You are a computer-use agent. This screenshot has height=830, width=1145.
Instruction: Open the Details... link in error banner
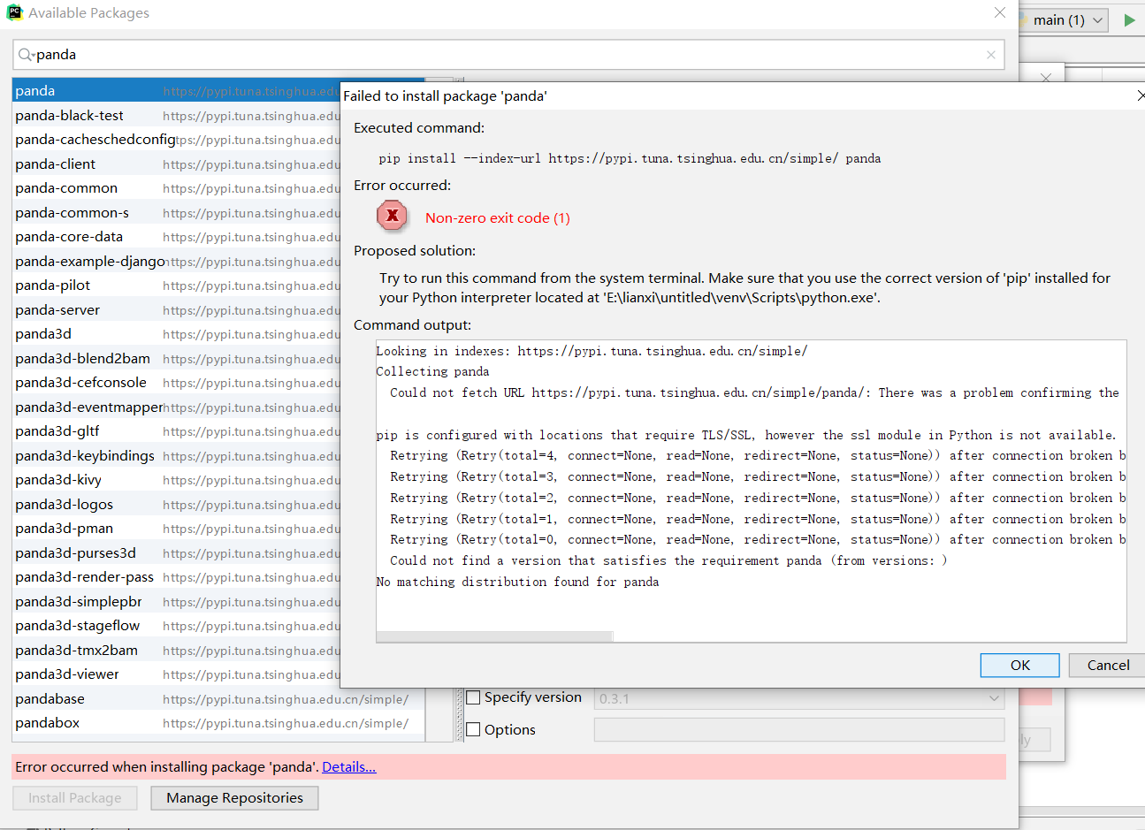coord(348,767)
